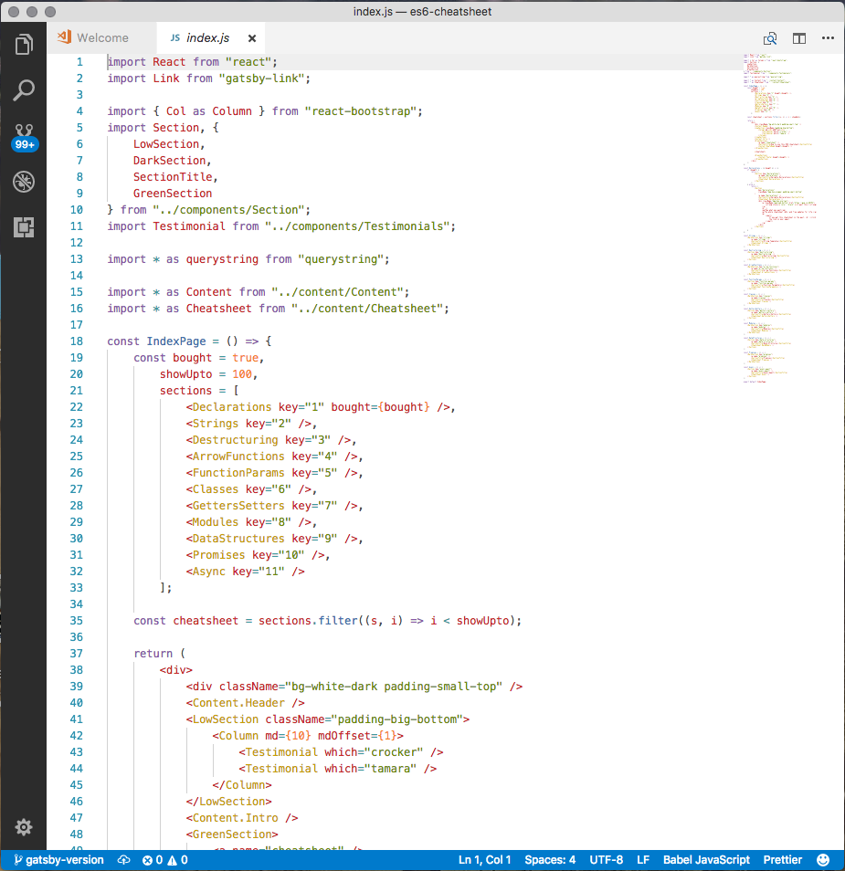Open the errors and warnings problems indicator

tap(165, 860)
